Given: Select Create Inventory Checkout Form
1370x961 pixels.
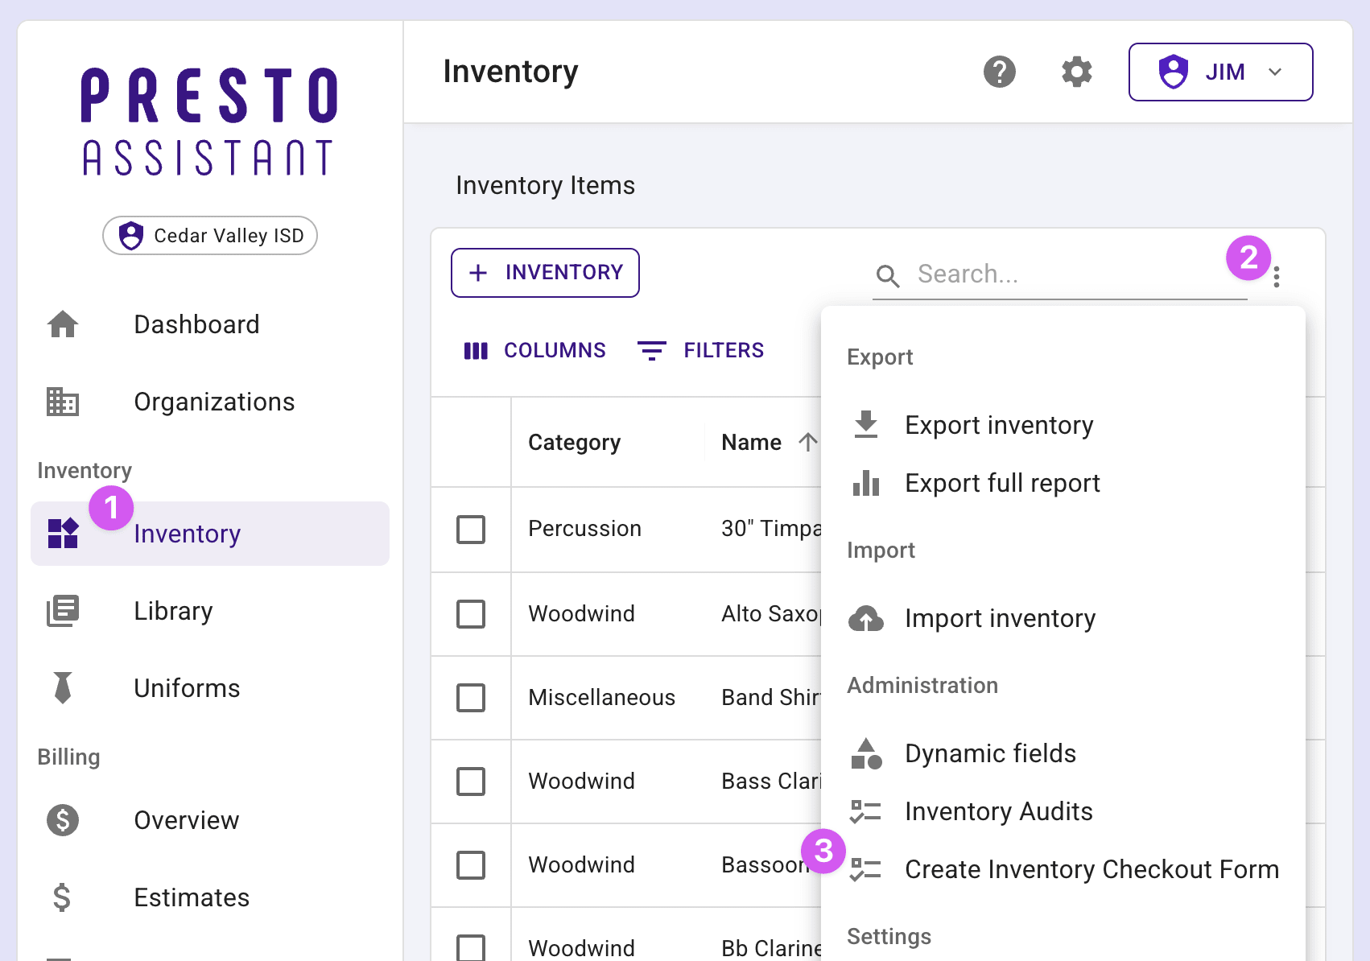Looking at the screenshot, I should (1063, 869).
